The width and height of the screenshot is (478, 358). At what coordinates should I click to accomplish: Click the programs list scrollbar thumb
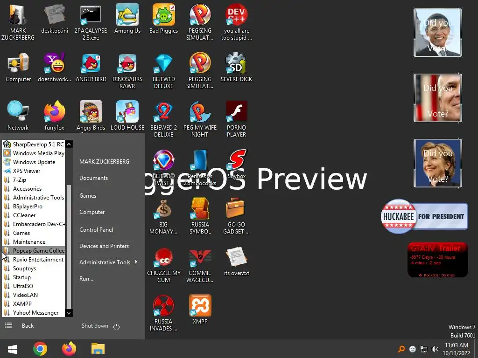tap(69, 247)
